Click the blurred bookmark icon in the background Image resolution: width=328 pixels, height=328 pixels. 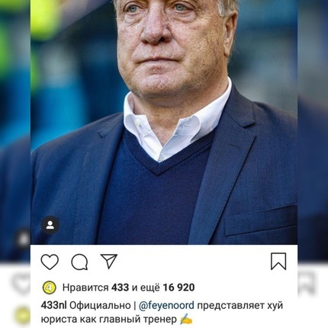pos(307,283)
